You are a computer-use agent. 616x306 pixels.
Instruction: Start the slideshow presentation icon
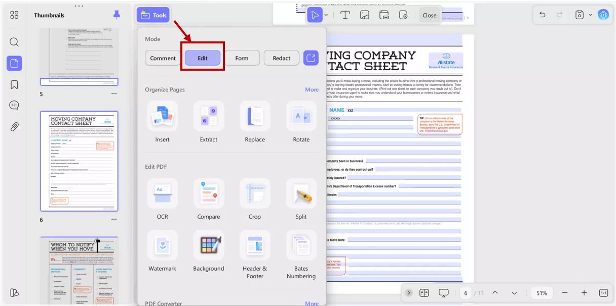(x=444, y=293)
